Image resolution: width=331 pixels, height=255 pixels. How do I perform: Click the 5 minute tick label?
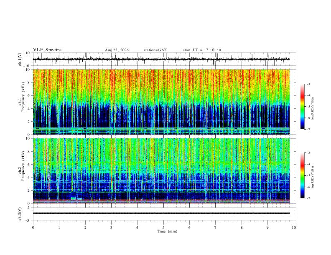pos(163,227)
